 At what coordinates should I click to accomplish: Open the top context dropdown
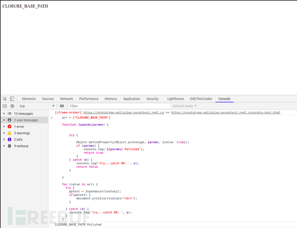37,106
